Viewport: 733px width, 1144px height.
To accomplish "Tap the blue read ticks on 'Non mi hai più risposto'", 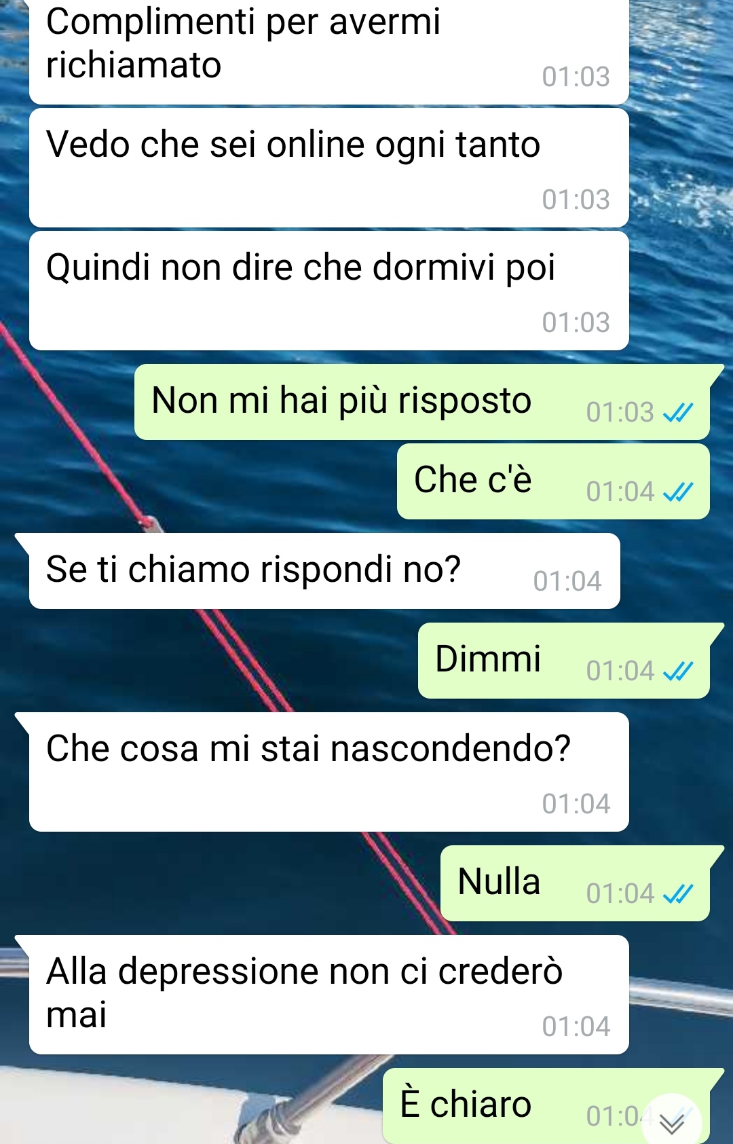I will 678,412.
